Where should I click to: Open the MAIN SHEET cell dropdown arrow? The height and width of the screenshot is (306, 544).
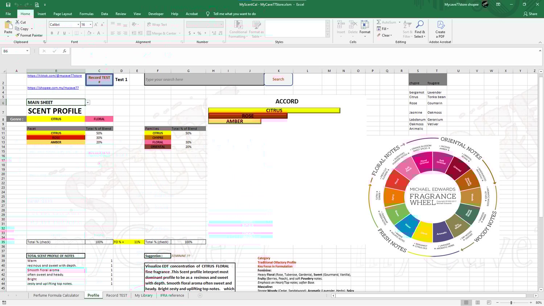[88, 102]
